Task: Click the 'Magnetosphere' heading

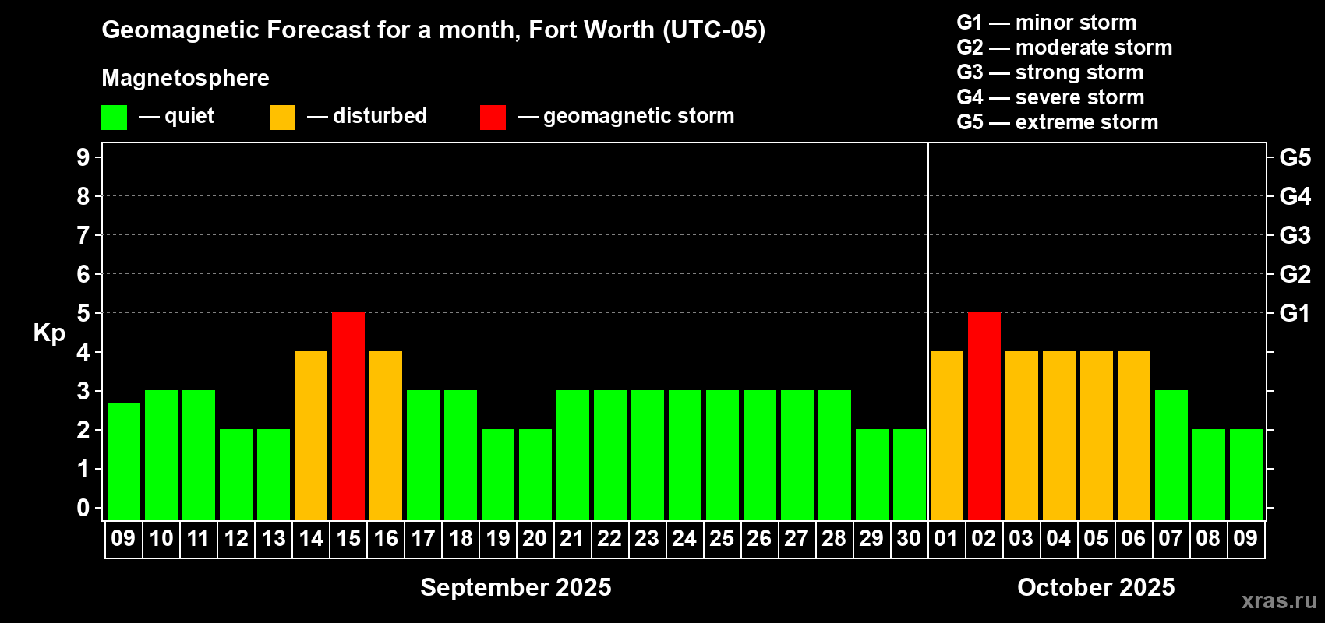Action: tap(185, 79)
